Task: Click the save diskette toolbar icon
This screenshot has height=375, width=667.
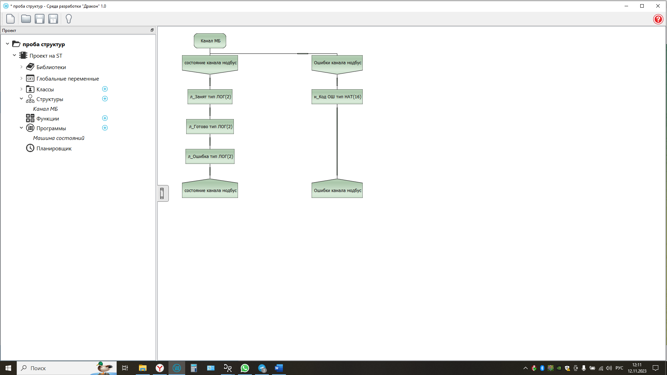Action: (40, 19)
